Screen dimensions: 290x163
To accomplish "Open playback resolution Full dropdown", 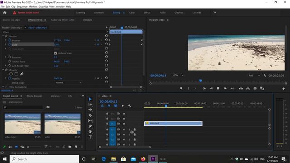I will 254,76.
